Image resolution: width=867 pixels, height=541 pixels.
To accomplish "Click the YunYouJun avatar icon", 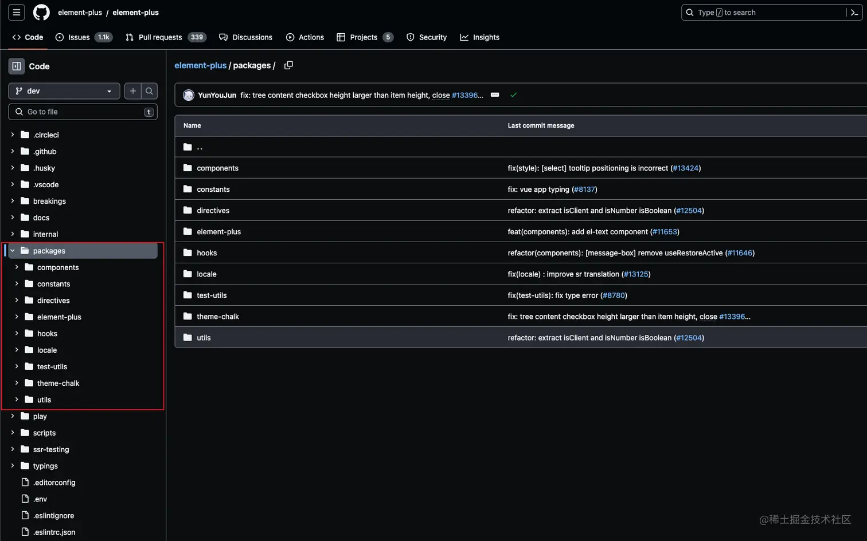I will click(189, 95).
